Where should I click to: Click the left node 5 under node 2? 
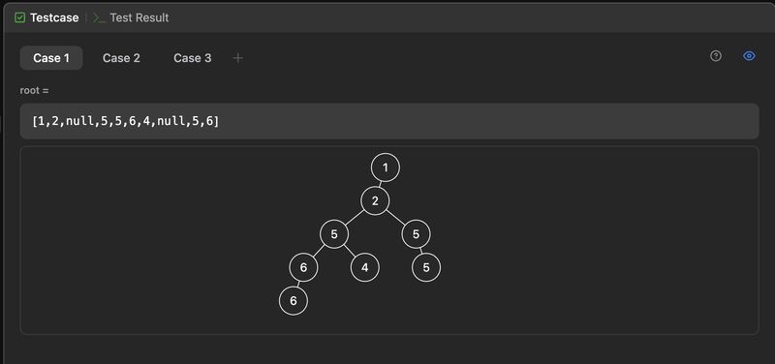(x=334, y=234)
